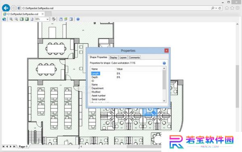Open the 33% zoom level dropdown
242x152 pixels.
42,19
